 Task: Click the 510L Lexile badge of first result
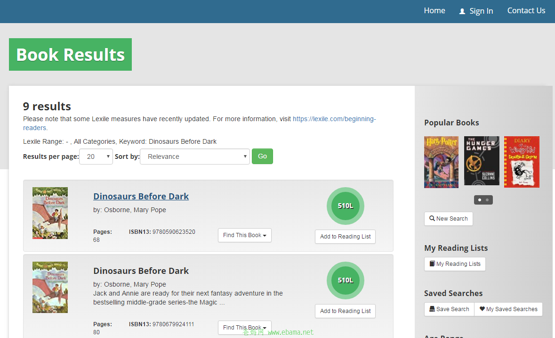pyautogui.click(x=346, y=206)
